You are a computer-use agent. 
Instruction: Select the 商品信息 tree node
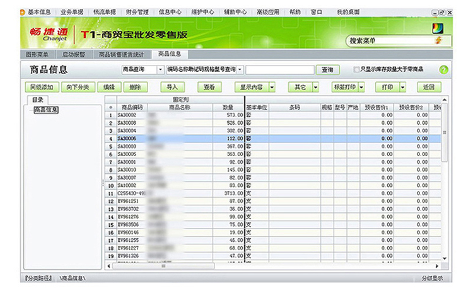(46, 110)
